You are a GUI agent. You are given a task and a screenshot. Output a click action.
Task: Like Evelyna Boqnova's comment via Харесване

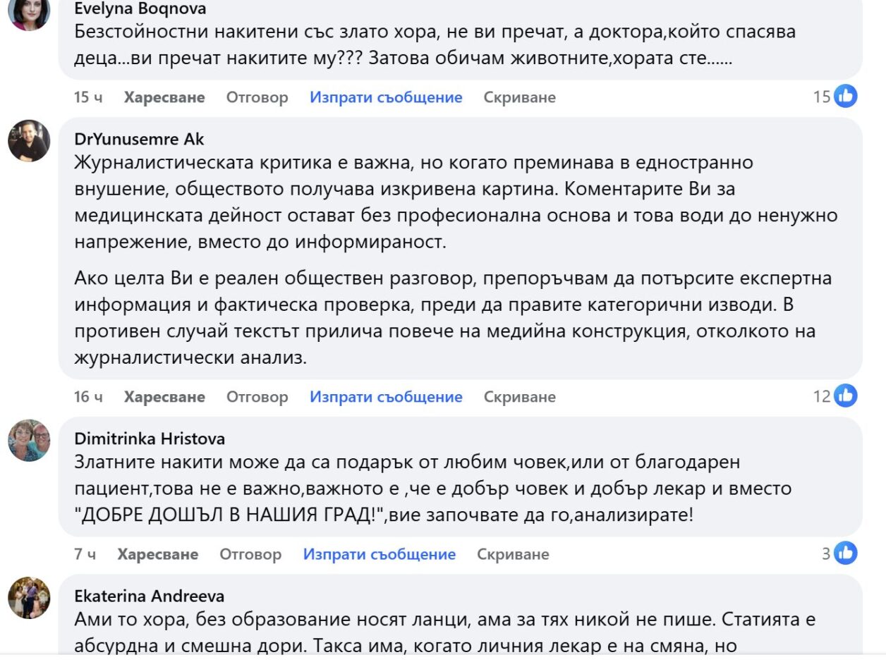[164, 97]
